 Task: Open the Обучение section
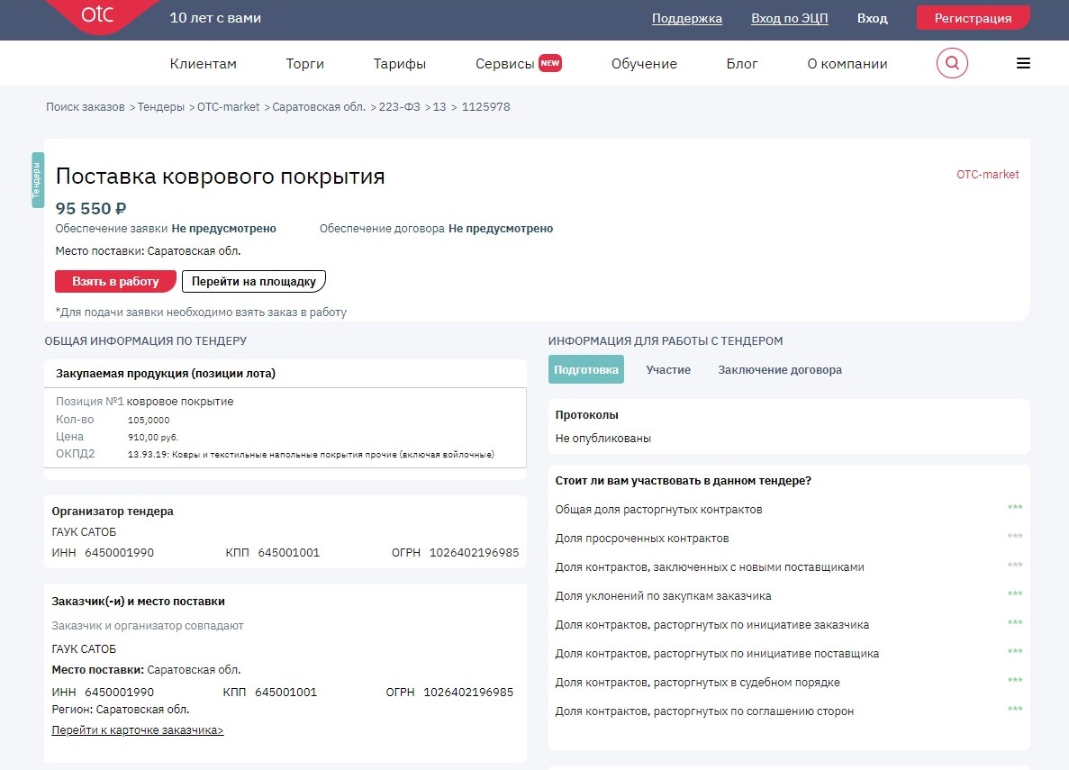[x=644, y=63]
